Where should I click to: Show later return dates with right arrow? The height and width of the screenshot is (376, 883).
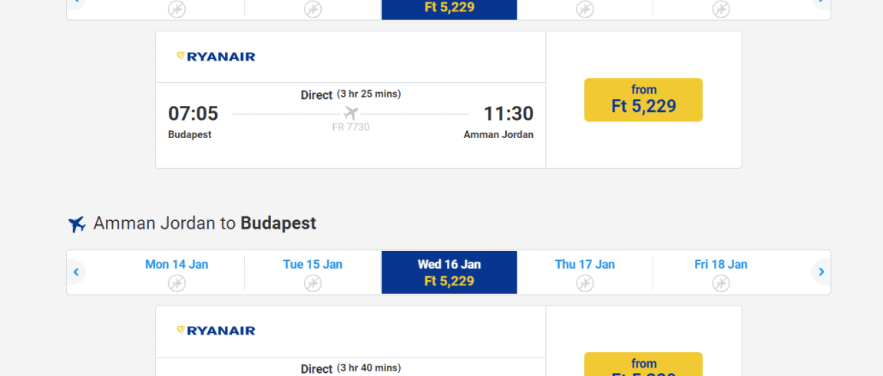pos(821,272)
